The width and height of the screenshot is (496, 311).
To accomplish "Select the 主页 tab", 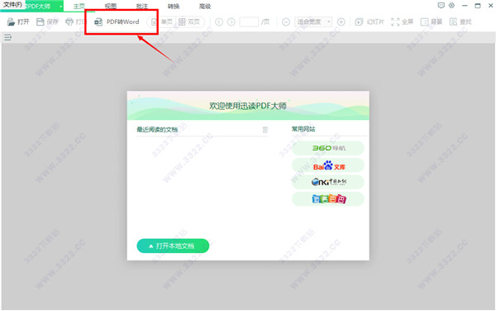I will point(79,7).
